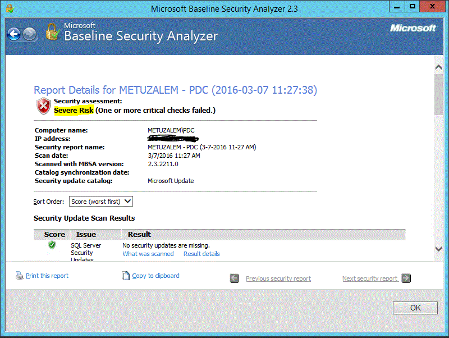
Task: Click the green check mark for SQL Server updates
Action: pos(52,245)
